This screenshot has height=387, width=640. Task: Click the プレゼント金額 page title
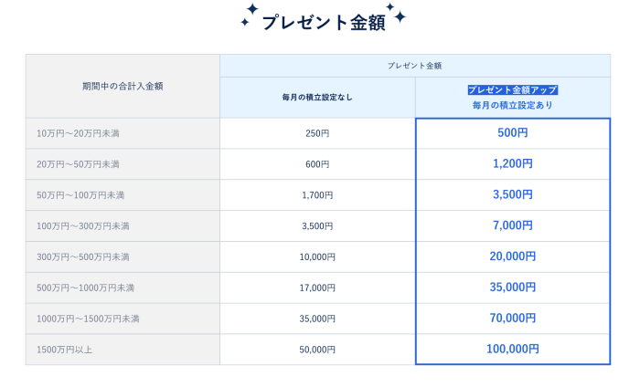tap(323, 23)
